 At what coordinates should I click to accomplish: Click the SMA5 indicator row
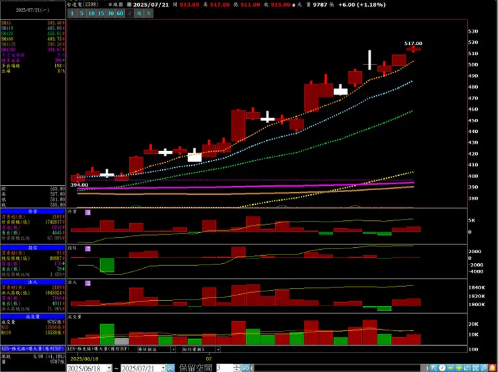click(x=33, y=23)
